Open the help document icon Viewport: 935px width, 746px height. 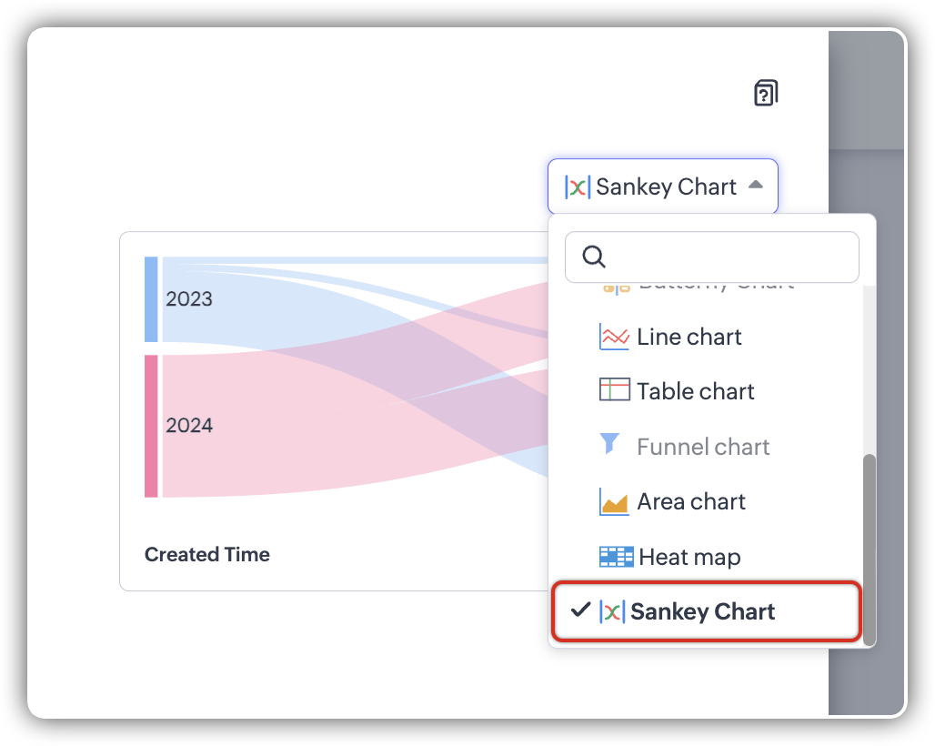pyautogui.click(x=766, y=93)
